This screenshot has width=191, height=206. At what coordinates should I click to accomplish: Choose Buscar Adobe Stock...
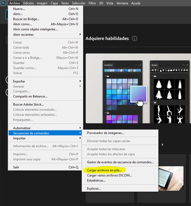pyautogui.click(x=45, y=105)
